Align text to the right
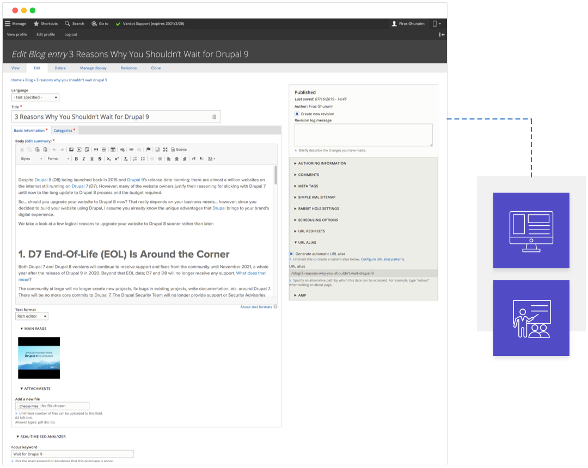588x468 pixels. click(x=185, y=159)
